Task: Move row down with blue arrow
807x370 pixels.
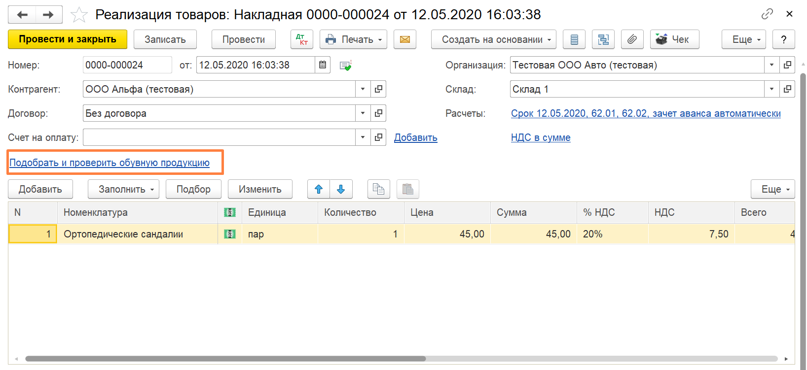Action: point(341,189)
